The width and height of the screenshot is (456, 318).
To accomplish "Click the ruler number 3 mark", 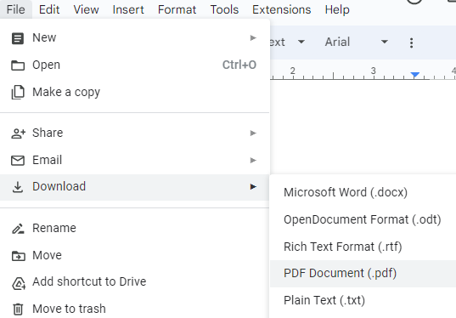I will [373, 71].
